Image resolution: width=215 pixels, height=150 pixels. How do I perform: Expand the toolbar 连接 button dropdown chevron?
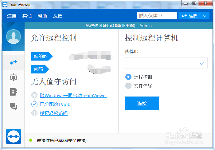(x=205, y=16)
